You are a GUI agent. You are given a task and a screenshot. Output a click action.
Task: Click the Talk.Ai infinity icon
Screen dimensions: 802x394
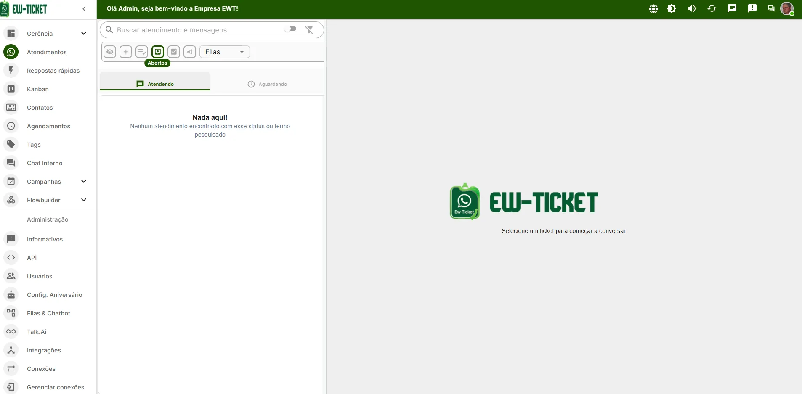pos(11,332)
